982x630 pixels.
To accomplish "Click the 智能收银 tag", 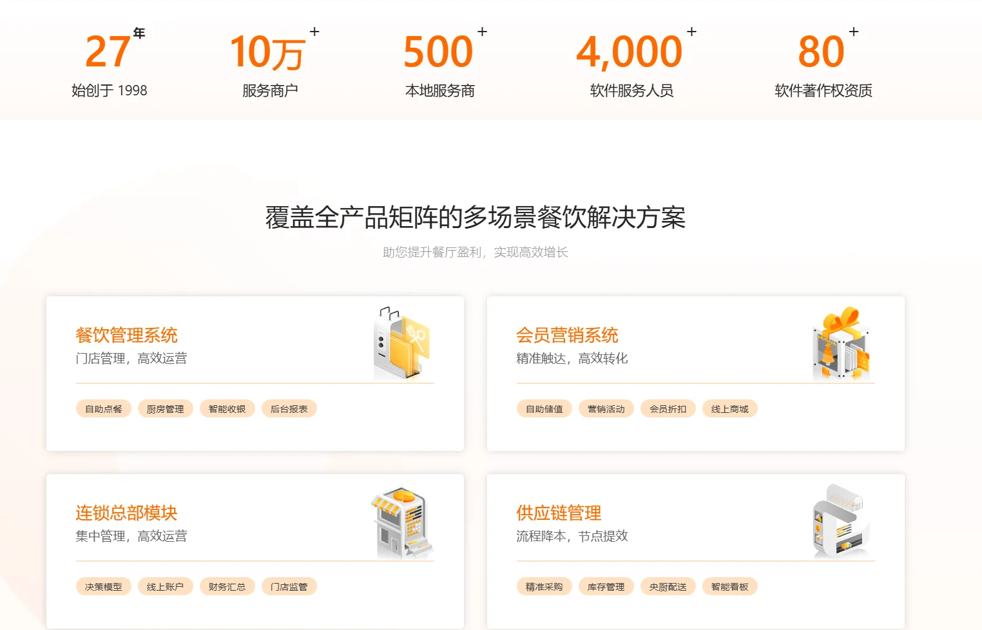I will (x=227, y=409).
